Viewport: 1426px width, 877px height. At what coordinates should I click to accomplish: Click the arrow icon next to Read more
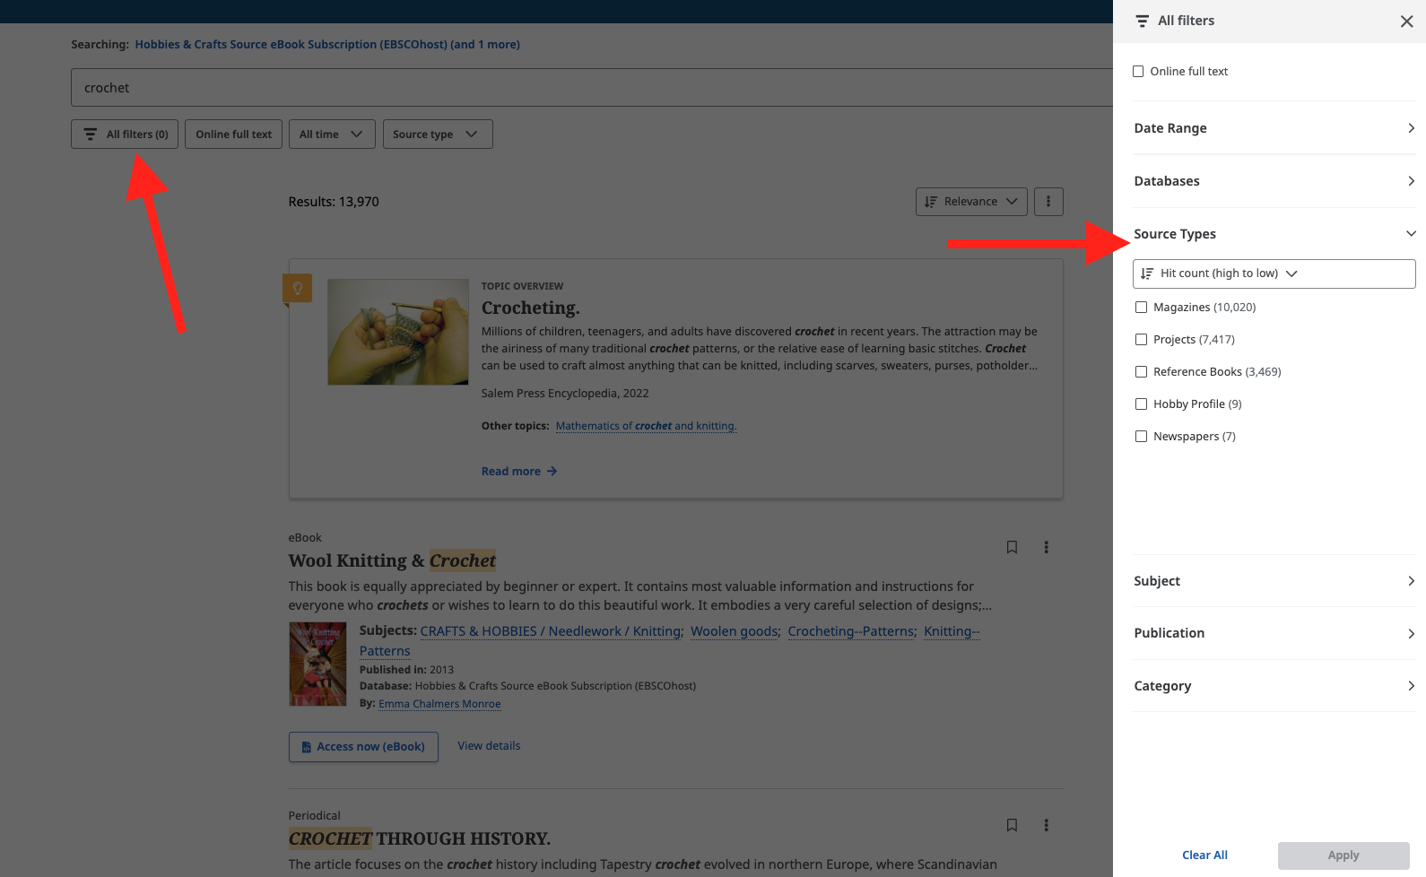(x=552, y=471)
